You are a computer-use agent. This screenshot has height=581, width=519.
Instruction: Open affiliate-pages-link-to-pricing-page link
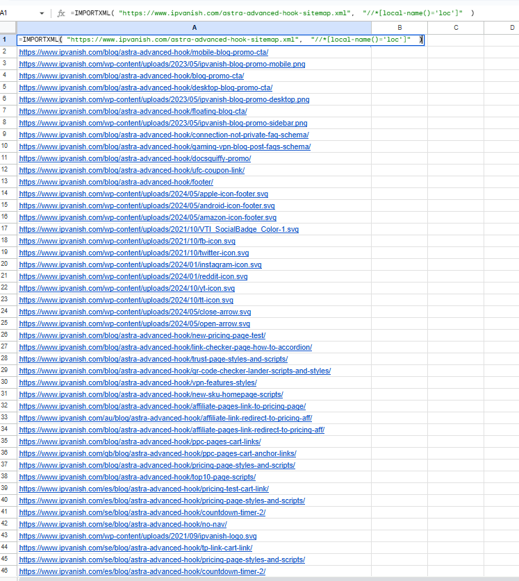(163, 407)
